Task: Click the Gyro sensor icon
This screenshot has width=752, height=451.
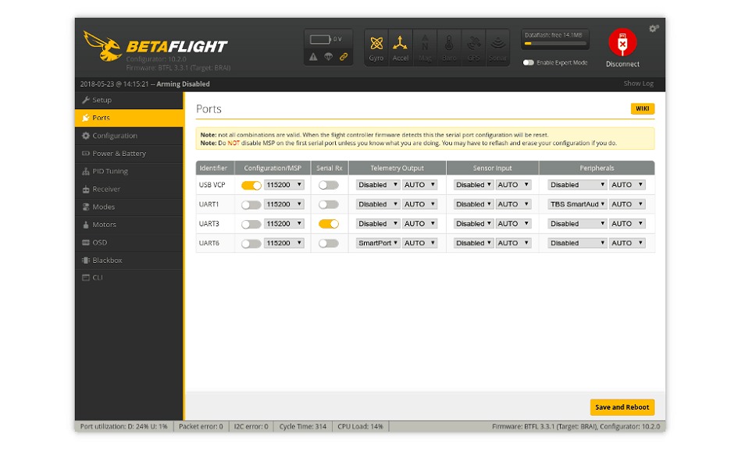Action: click(376, 48)
